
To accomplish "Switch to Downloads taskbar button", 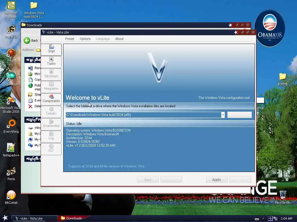I will (73, 218).
